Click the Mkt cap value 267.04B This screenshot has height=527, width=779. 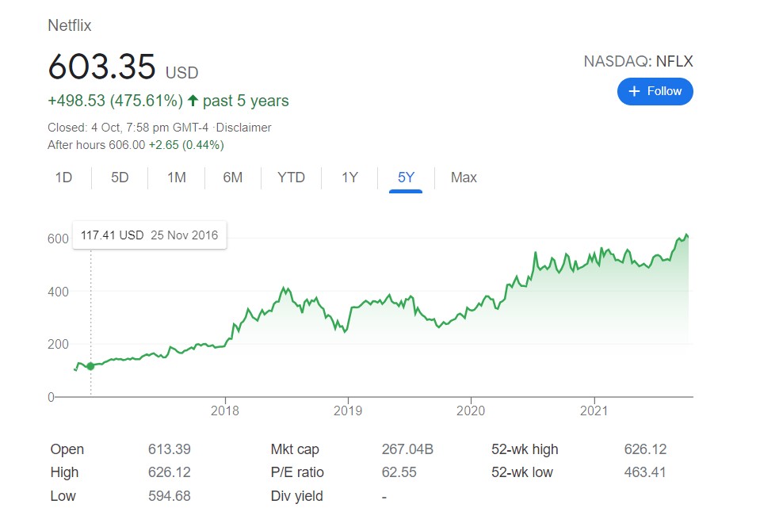tap(407, 449)
